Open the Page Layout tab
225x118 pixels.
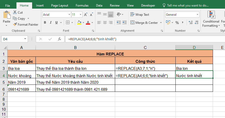60,5
